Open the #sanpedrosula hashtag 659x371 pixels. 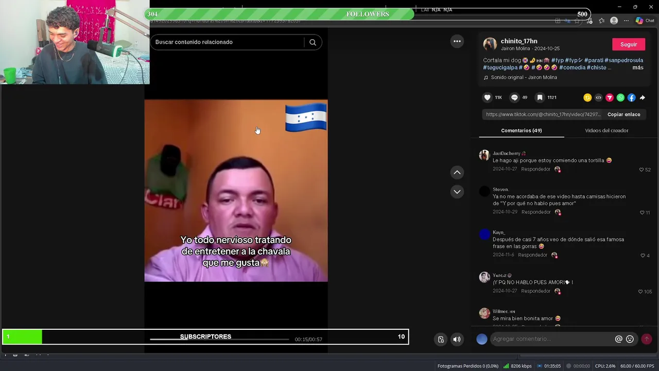click(x=623, y=60)
